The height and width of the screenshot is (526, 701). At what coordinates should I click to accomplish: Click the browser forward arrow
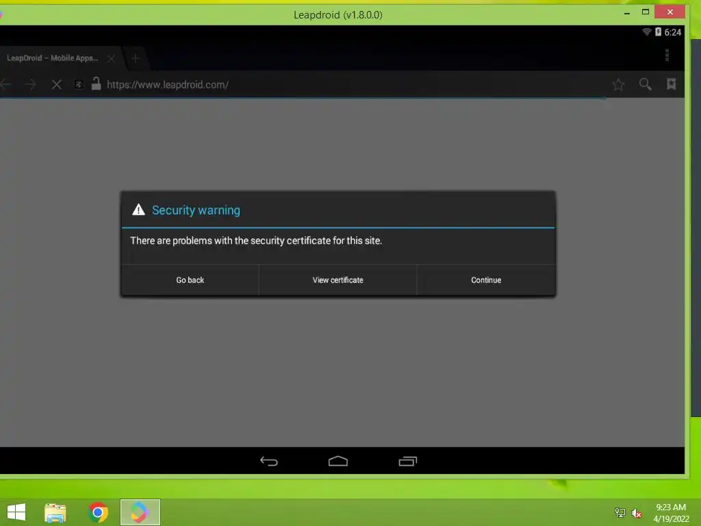coord(30,84)
